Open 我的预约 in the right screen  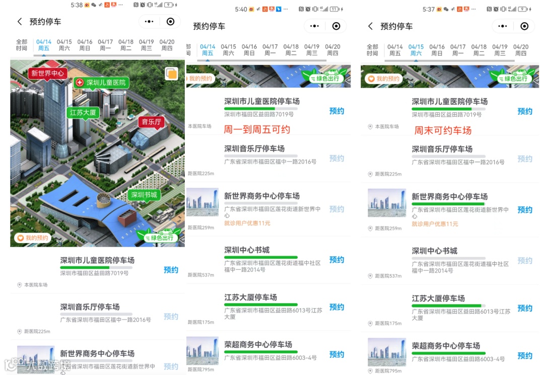(x=384, y=79)
